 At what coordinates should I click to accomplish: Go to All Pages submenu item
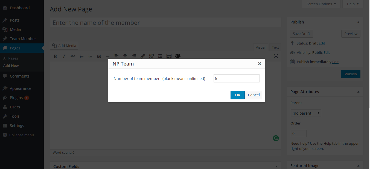11,58
